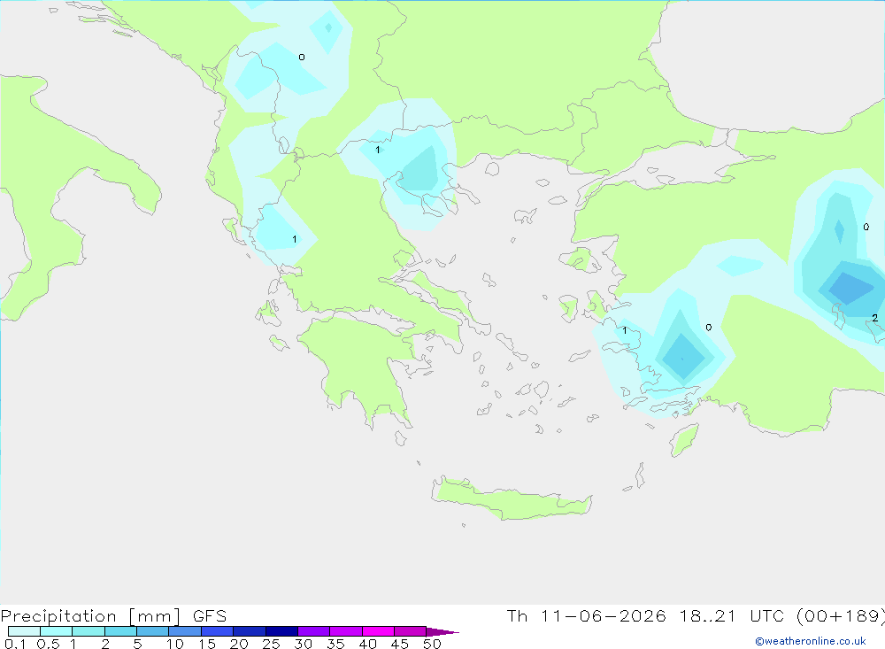This screenshot has width=885, height=649.
Task: Choose the 45–50 mm legend swatch
Action: tap(411, 631)
